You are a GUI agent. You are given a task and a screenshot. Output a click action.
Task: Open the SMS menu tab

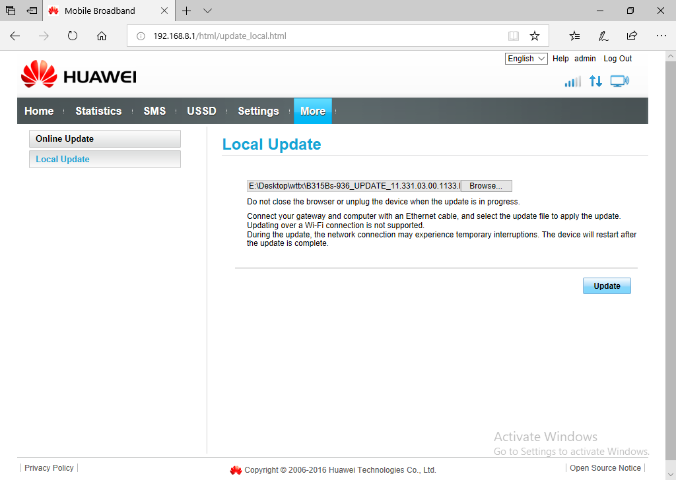(x=154, y=111)
